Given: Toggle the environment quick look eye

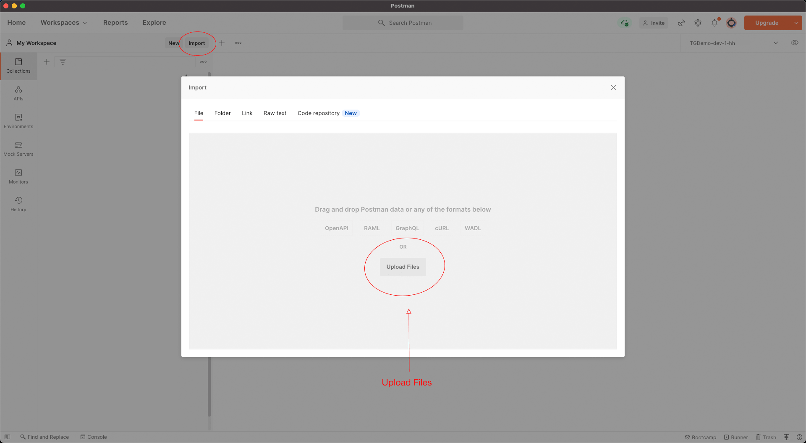Looking at the screenshot, I should pos(794,43).
